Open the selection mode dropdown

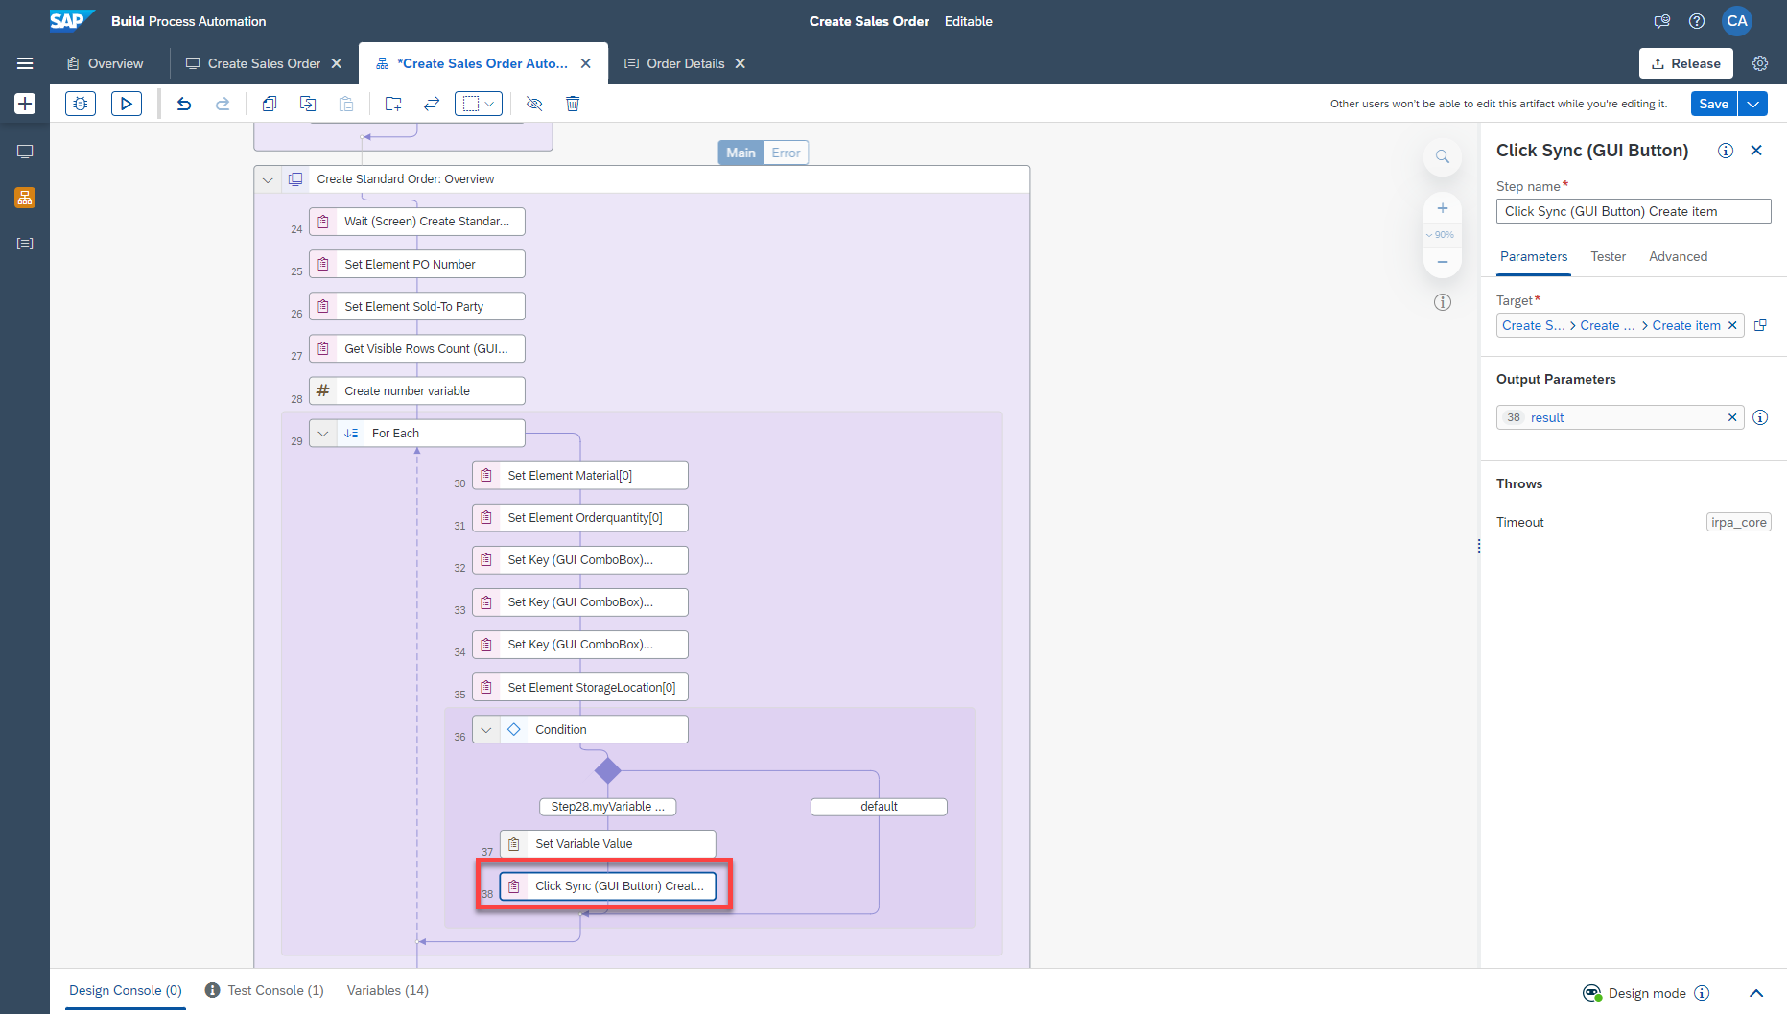coord(479,104)
